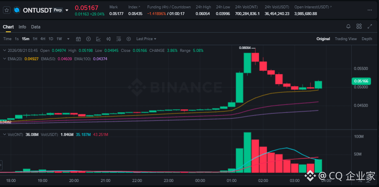
Task: Select the 4H interval
Action: [x=43, y=39]
